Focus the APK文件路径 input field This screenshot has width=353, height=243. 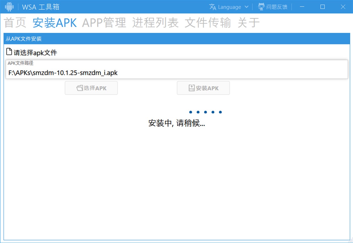tap(177, 73)
